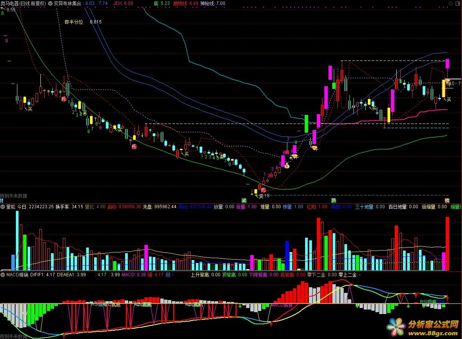Click the 黑阳: 0.00 value
This screenshot has width=462, height=339.
(x=341, y=207)
